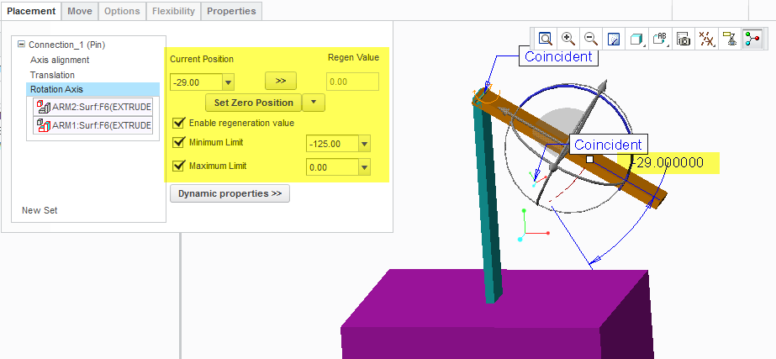The image size is (776, 359).
Task: Open the Maximum Limit value dropdown
Action: (365, 167)
